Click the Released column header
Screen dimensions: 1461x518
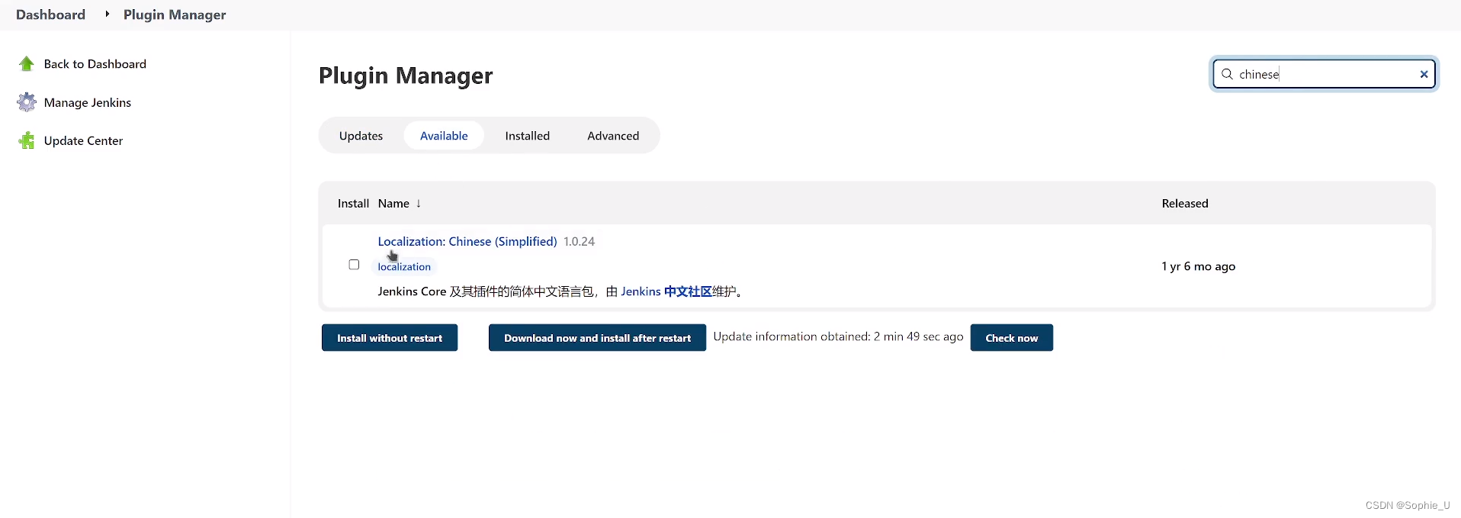click(x=1185, y=203)
